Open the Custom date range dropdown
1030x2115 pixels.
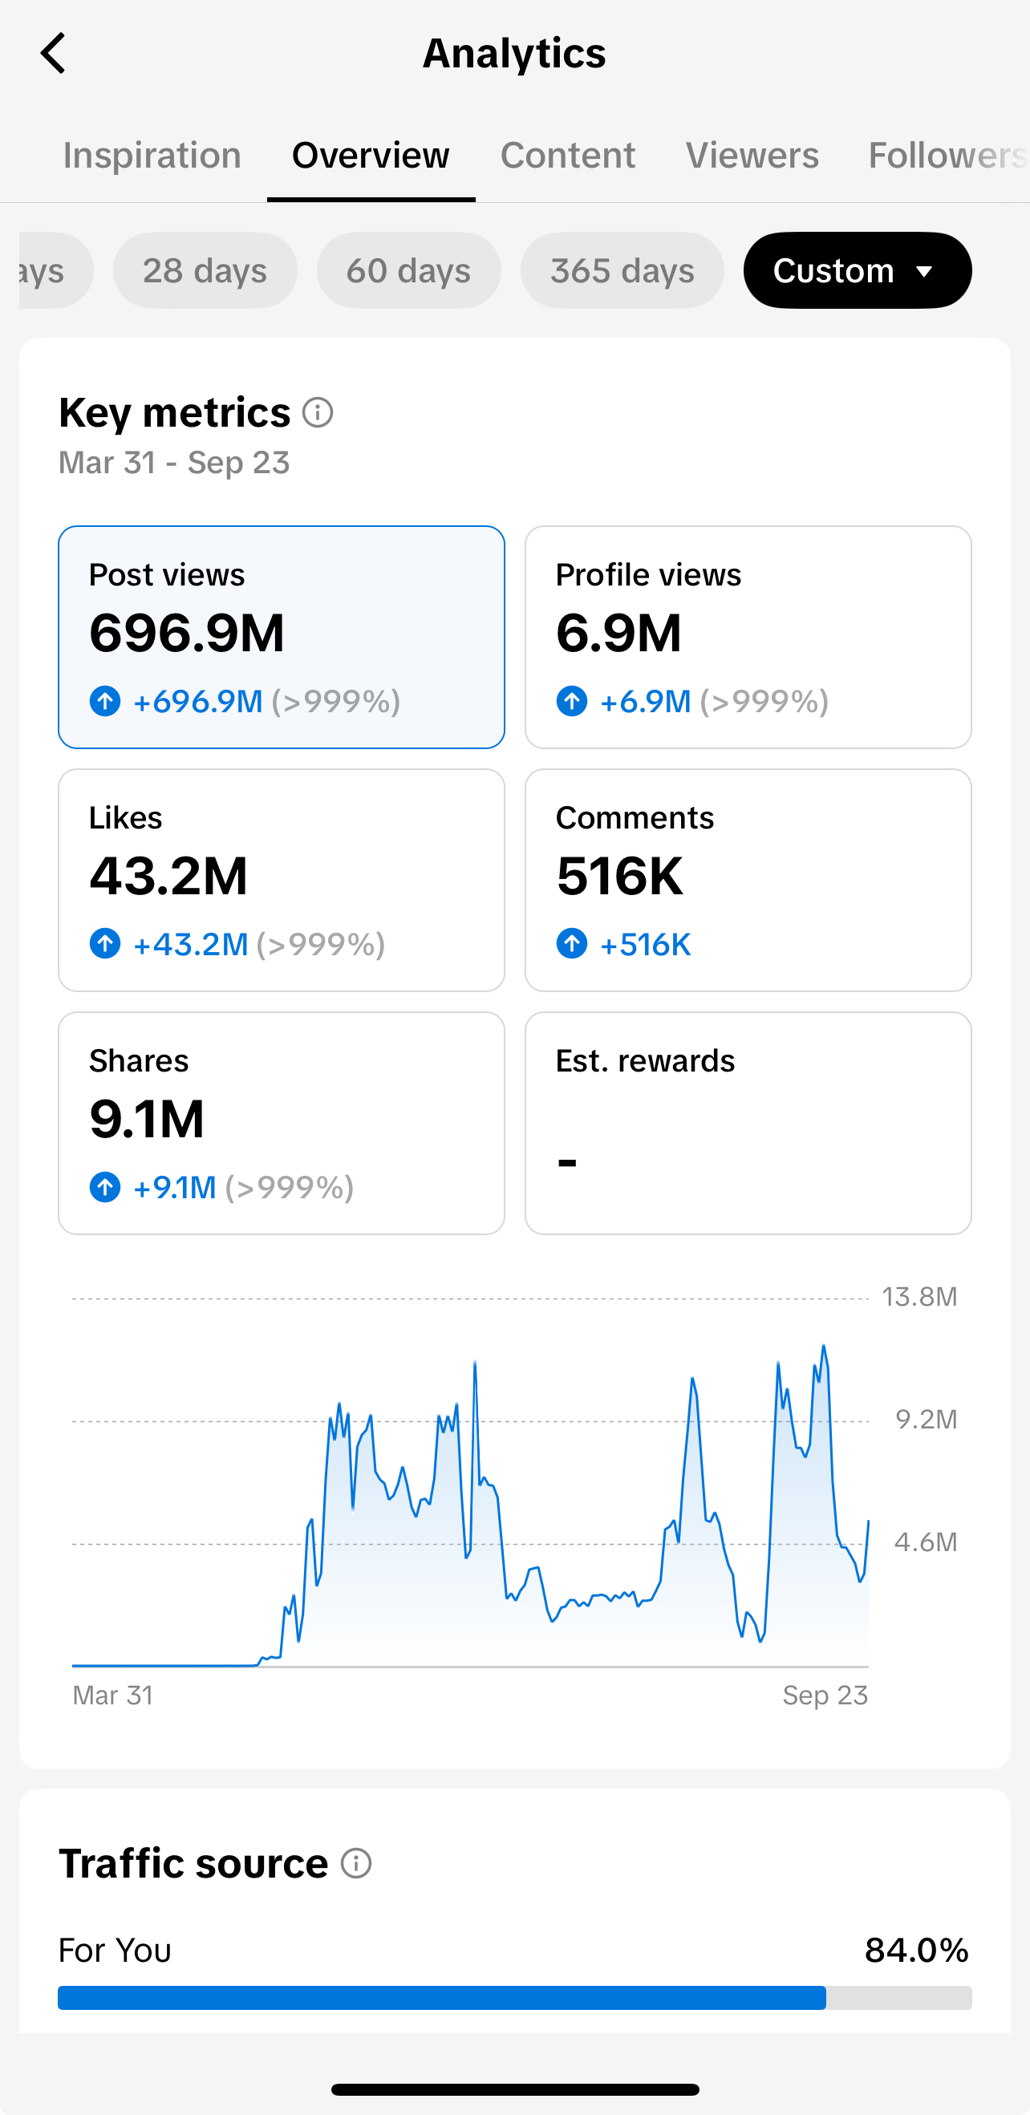pyautogui.click(x=858, y=270)
